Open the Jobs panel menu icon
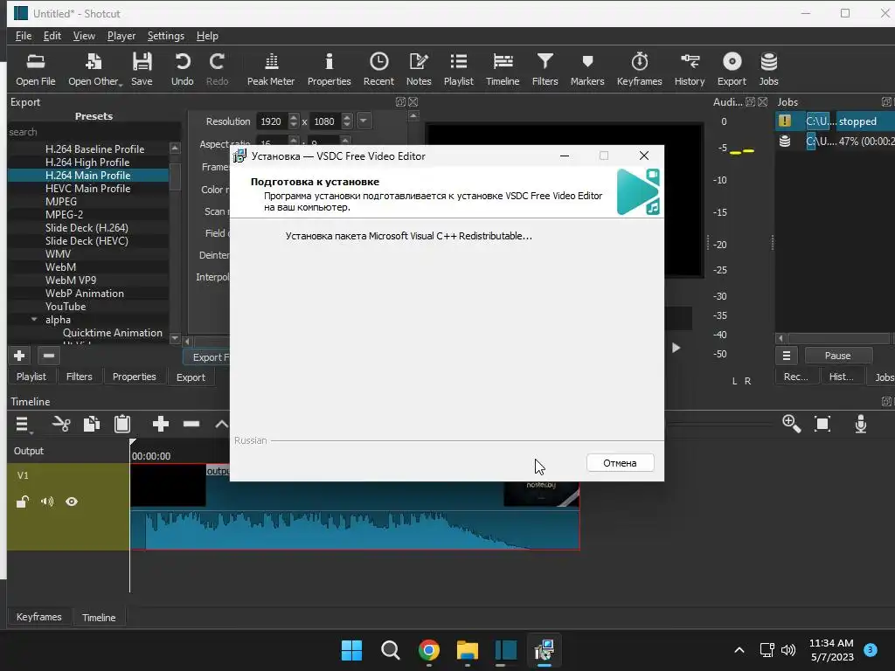Viewport: 895px width, 671px height. coord(786,356)
